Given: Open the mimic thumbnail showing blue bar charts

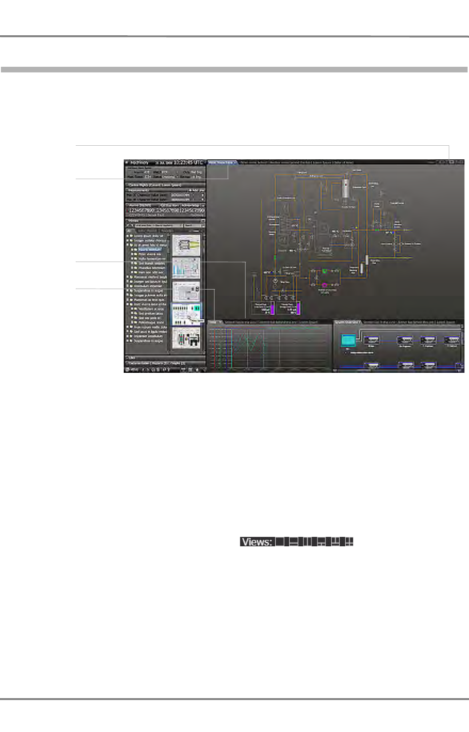Looking at the screenshot, I should click(186, 268).
